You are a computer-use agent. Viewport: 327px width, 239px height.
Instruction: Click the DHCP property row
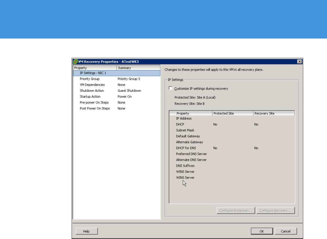tap(232, 124)
